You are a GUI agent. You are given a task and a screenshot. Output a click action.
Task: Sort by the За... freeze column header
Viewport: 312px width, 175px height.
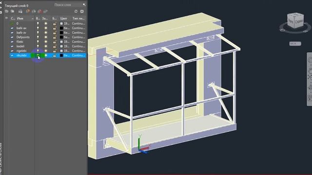(45, 18)
